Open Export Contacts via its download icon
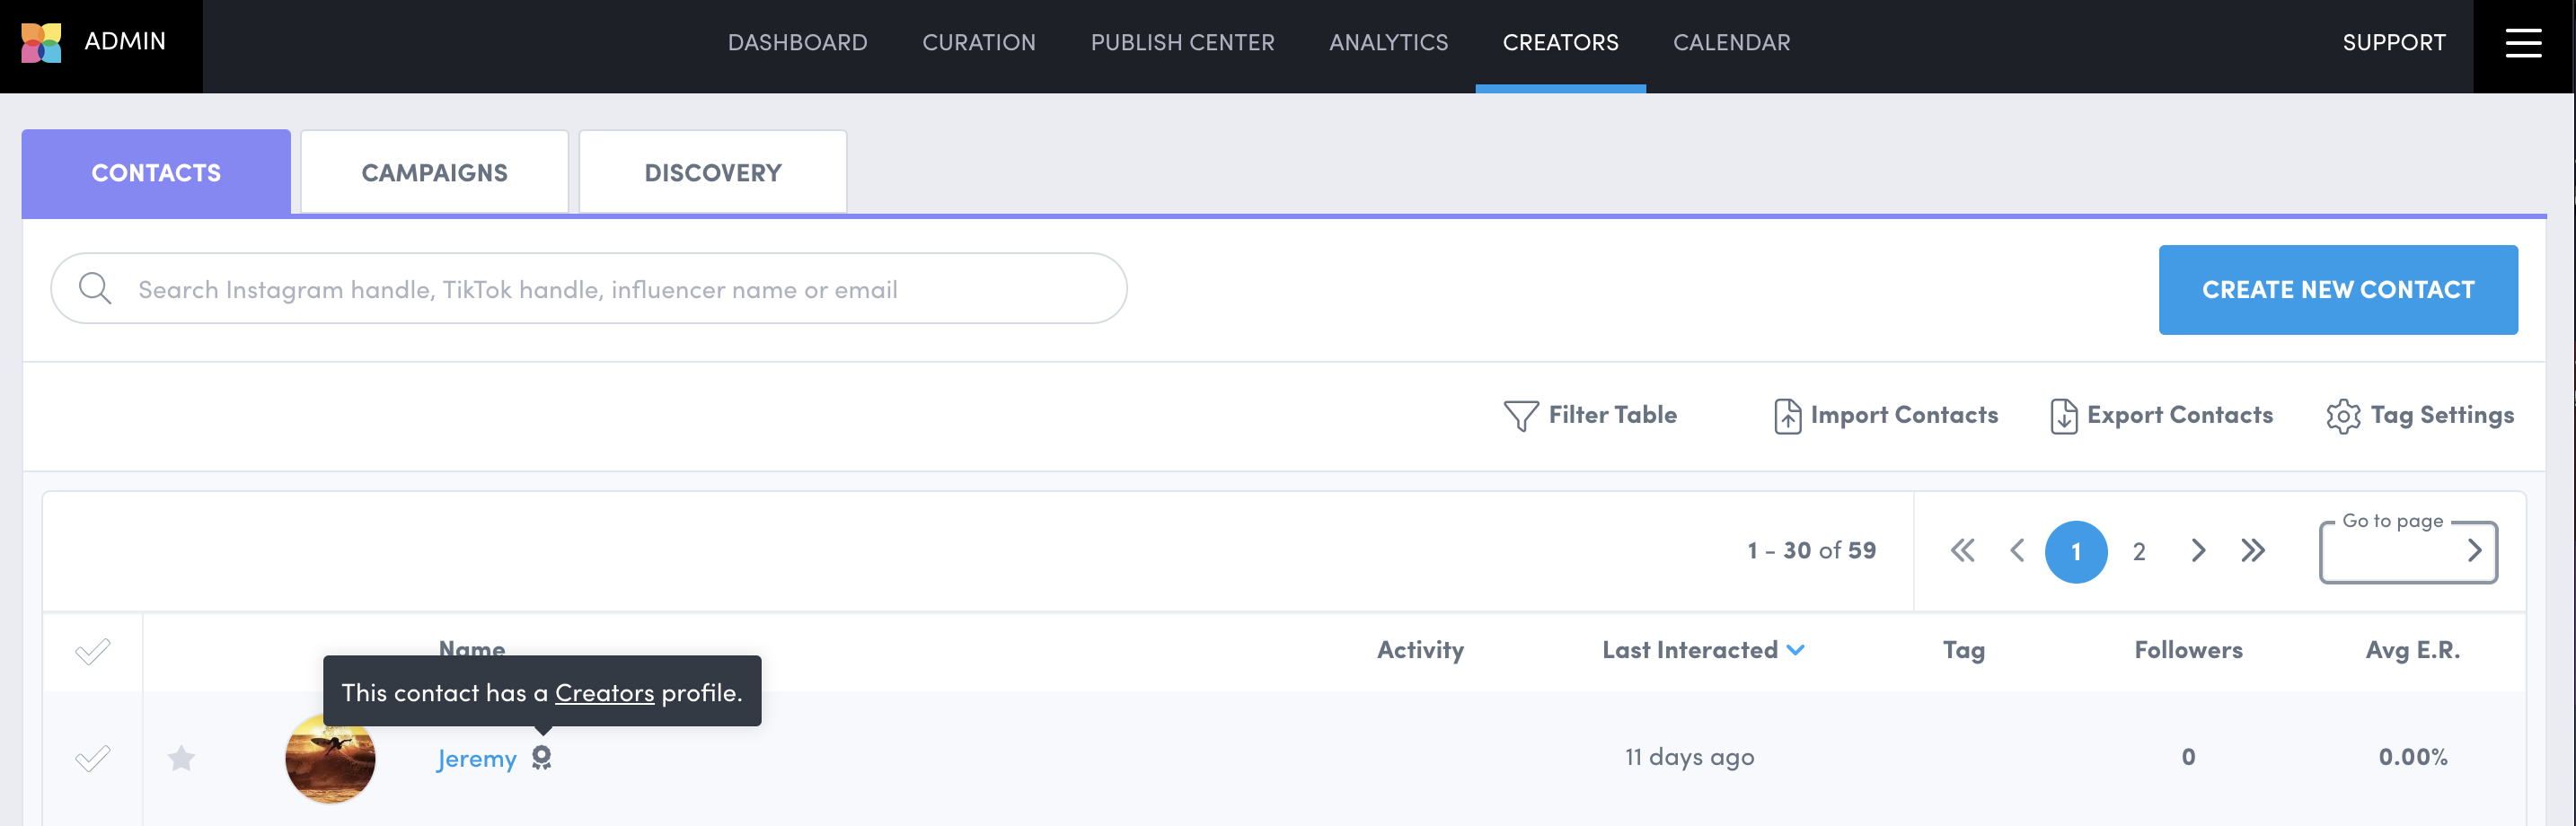The width and height of the screenshot is (2576, 826). (2063, 415)
